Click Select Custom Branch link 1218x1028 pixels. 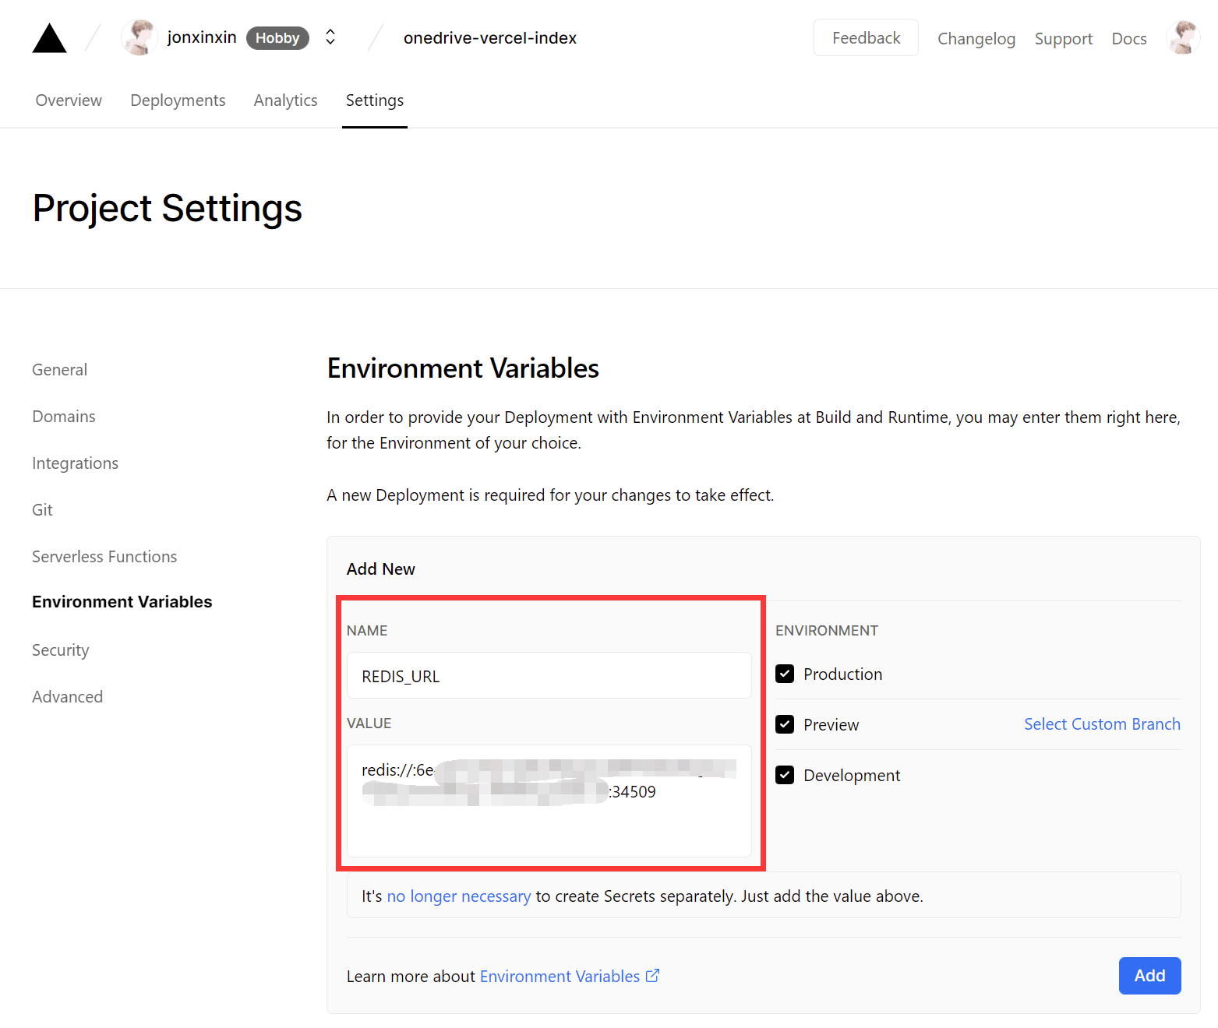coord(1102,724)
